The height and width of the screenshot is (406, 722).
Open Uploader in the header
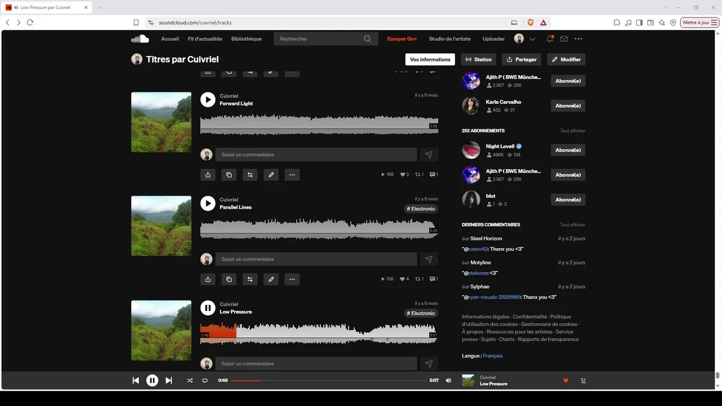click(494, 39)
